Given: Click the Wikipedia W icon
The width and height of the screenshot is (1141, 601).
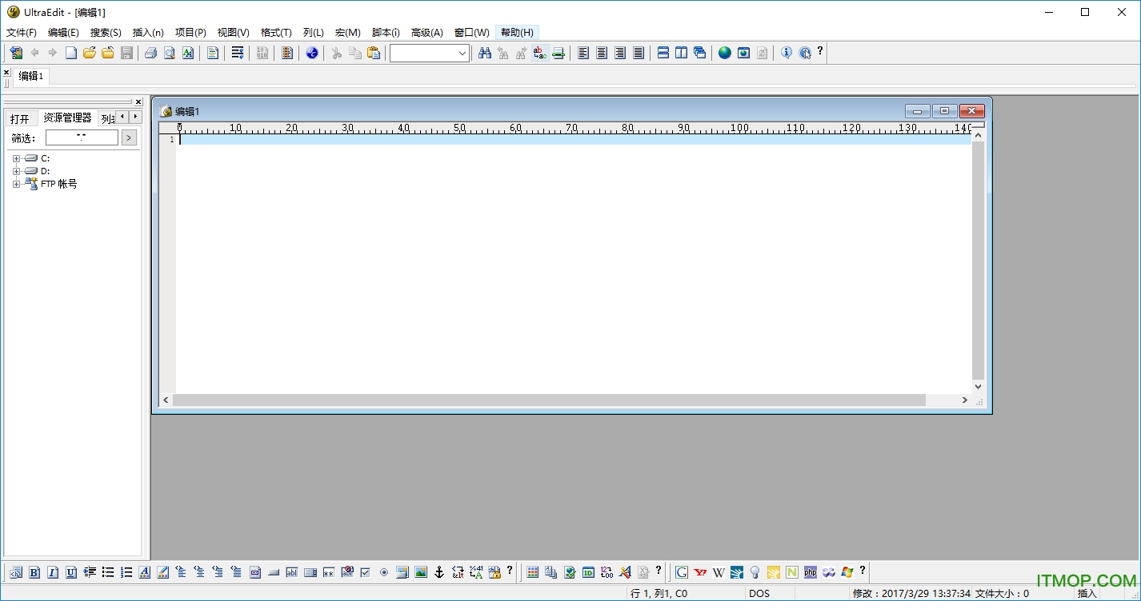Looking at the screenshot, I should pos(719,572).
